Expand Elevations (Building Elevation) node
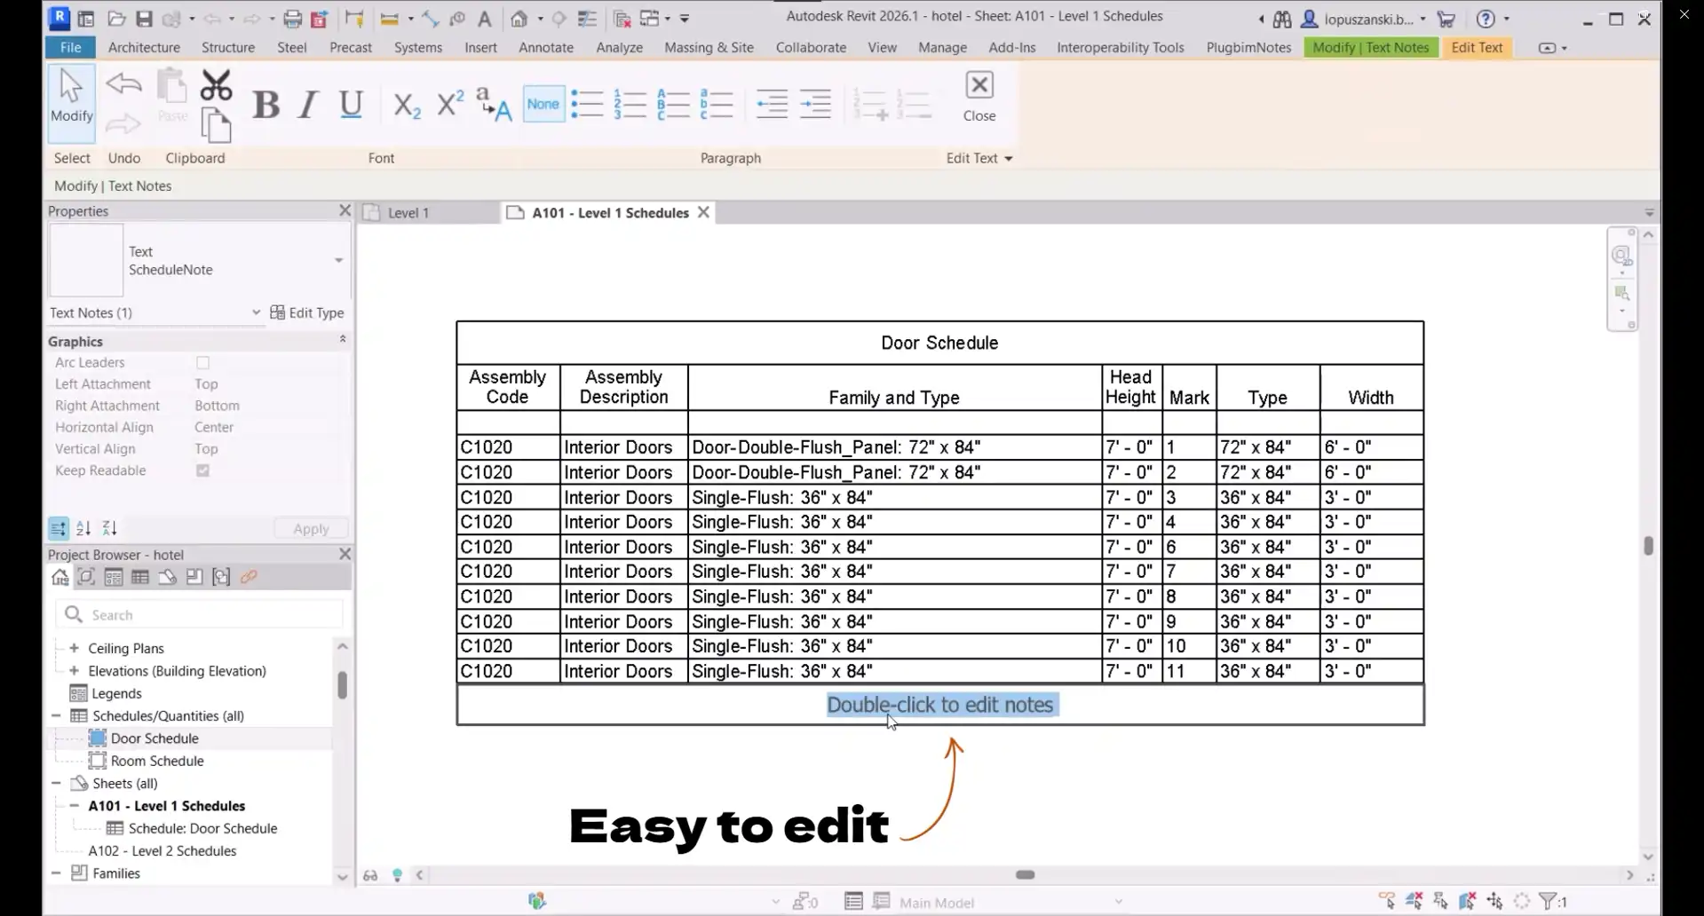Viewport: 1704px width, 916px height. coord(74,671)
